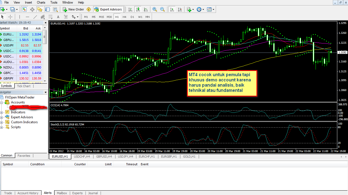The width and height of the screenshot is (348, 195).
Task: Open the Arrows tool dropdown arrow
Action: (78, 17)
